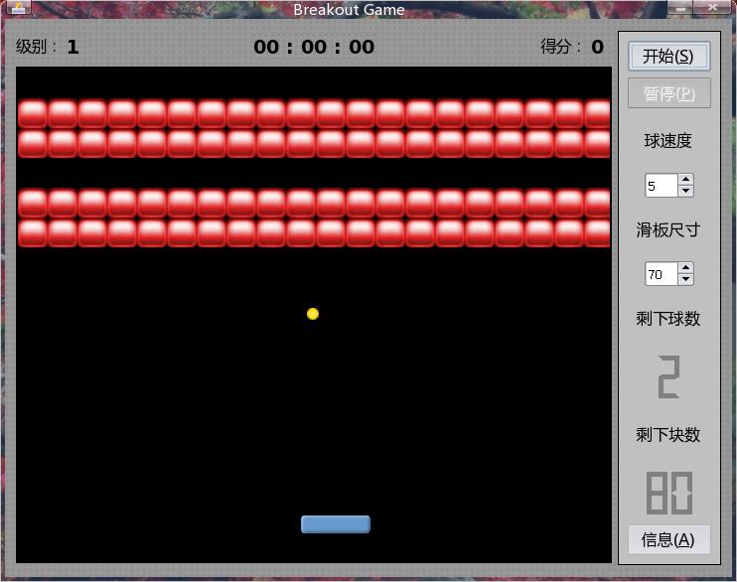The image size is (737, 582).
Task: Open the 信息(A) info button
Action: pyautogui.click(x=668, y=539)
